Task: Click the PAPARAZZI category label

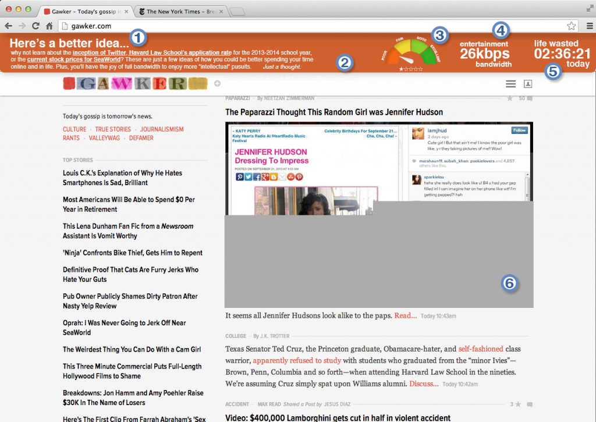Action: click(x=237, y=98)
